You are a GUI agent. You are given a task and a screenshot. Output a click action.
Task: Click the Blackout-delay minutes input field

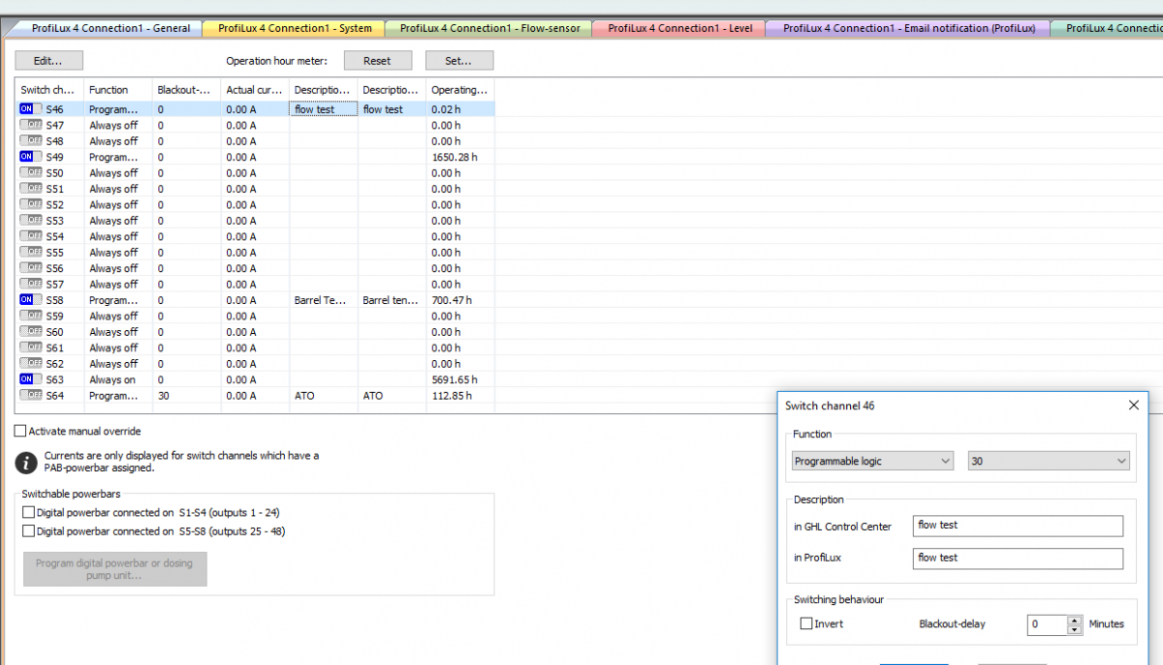(1048, 624)
